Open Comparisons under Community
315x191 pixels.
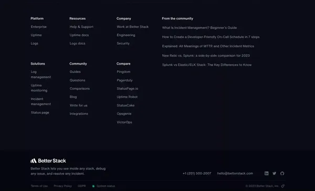tap(80, 89)
